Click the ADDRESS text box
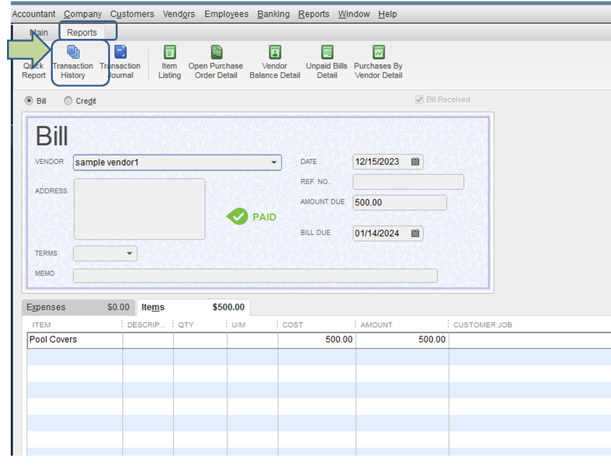Image resolution: width=611 pixels, height=469 pixels. tap(139, 209)
